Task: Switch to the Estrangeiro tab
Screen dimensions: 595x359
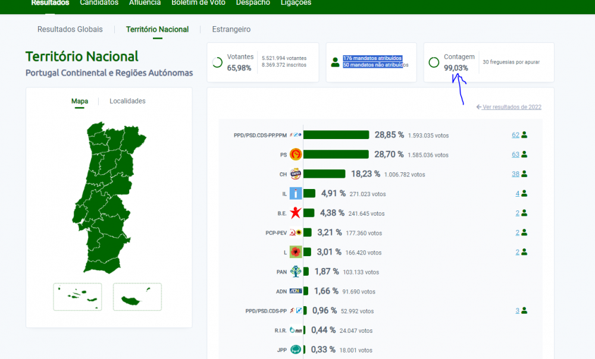Action: pos(231,29)
